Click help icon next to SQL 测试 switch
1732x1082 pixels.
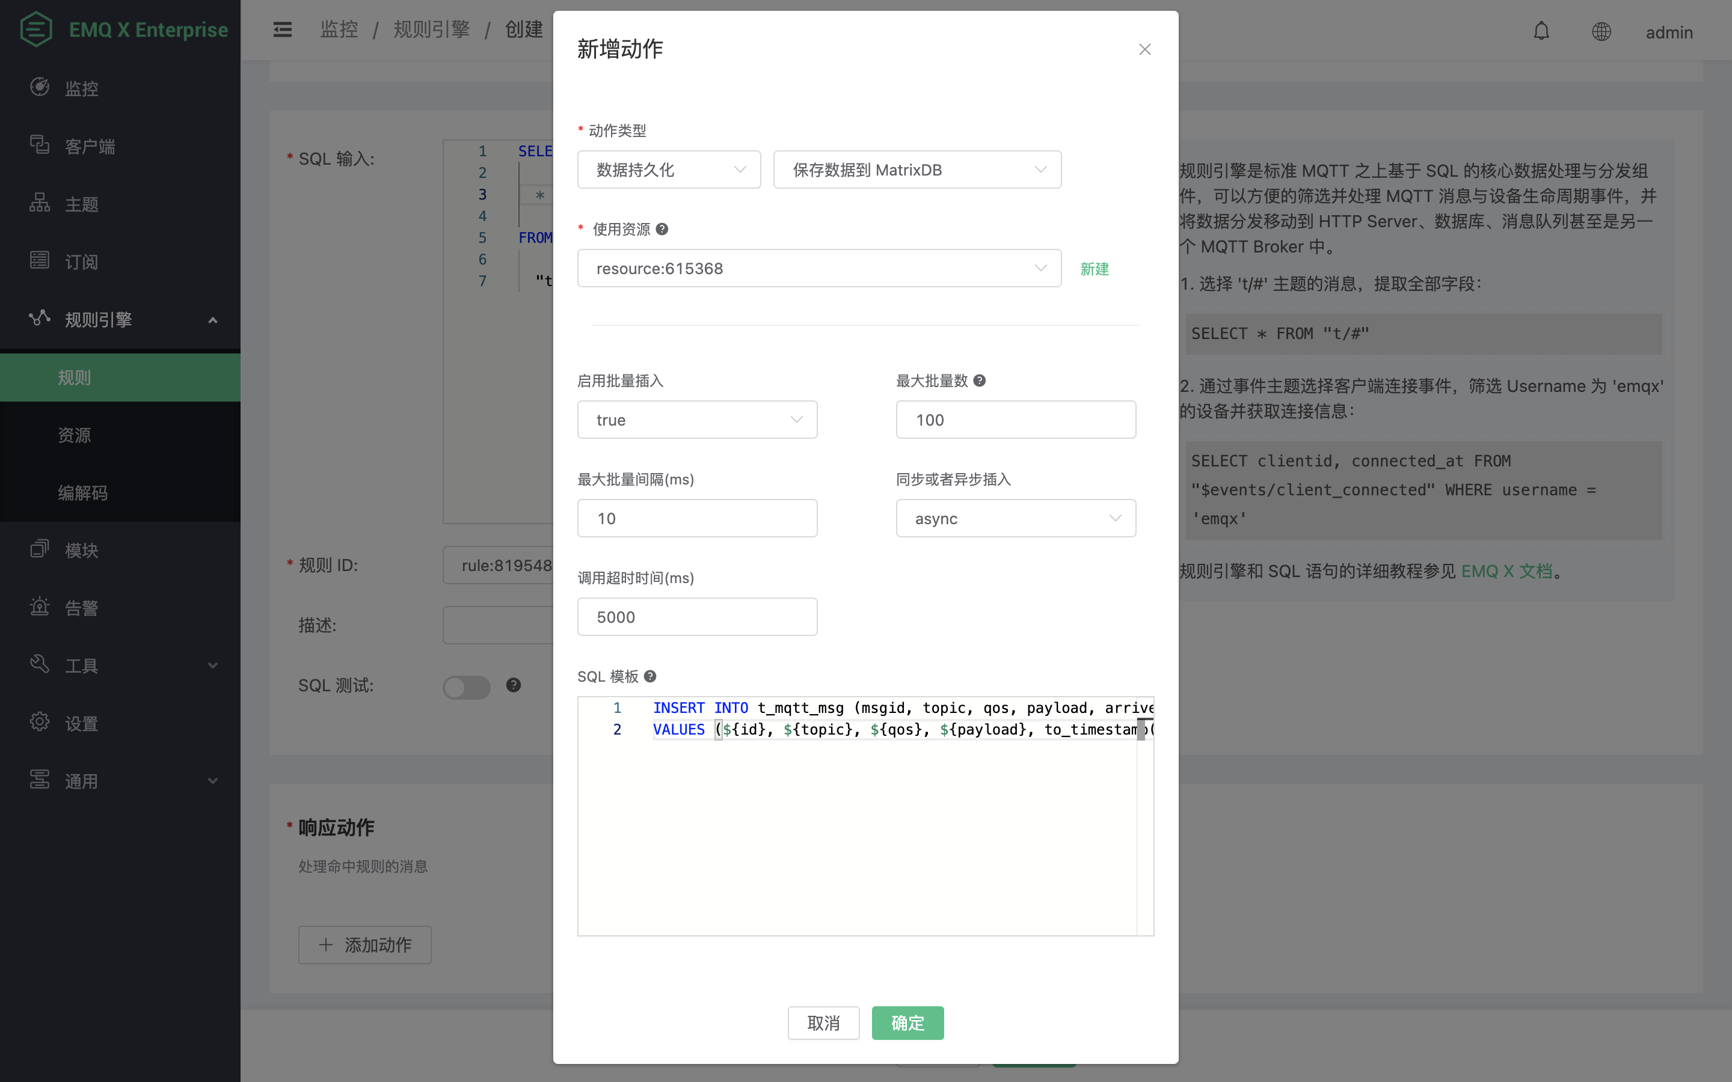point(513,685)
